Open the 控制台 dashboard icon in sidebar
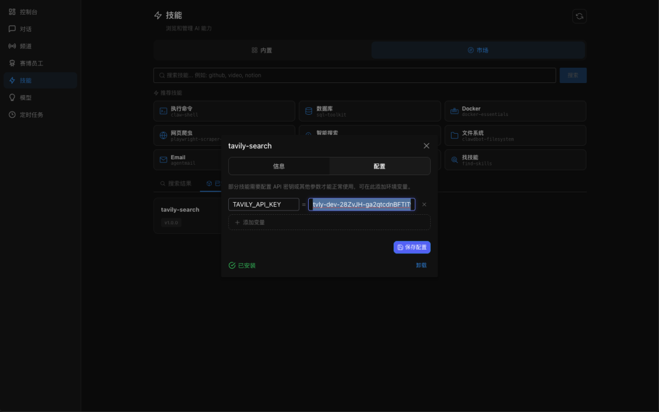Viewport: 659px width, 412px height. pyautogui.click(x=12, y=12)
